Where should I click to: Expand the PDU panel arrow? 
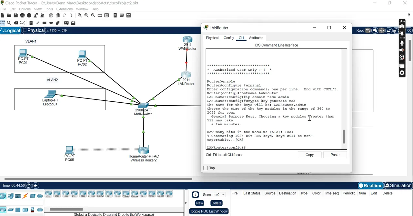(186, 203)
